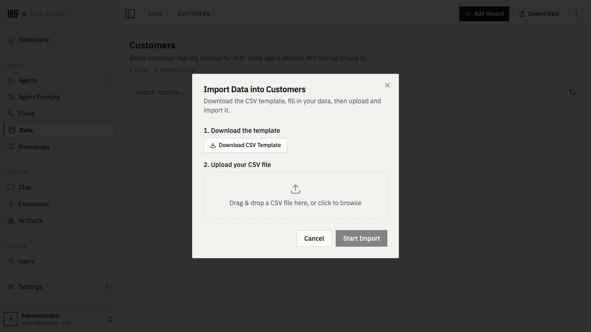Open Executions page

tap(59, 204)
